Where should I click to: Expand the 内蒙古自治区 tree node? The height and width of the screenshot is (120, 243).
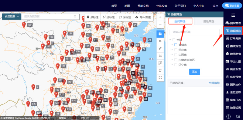click(x=172, y=60)
